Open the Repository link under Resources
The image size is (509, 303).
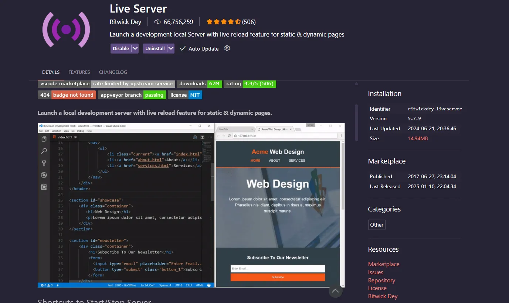381,280
